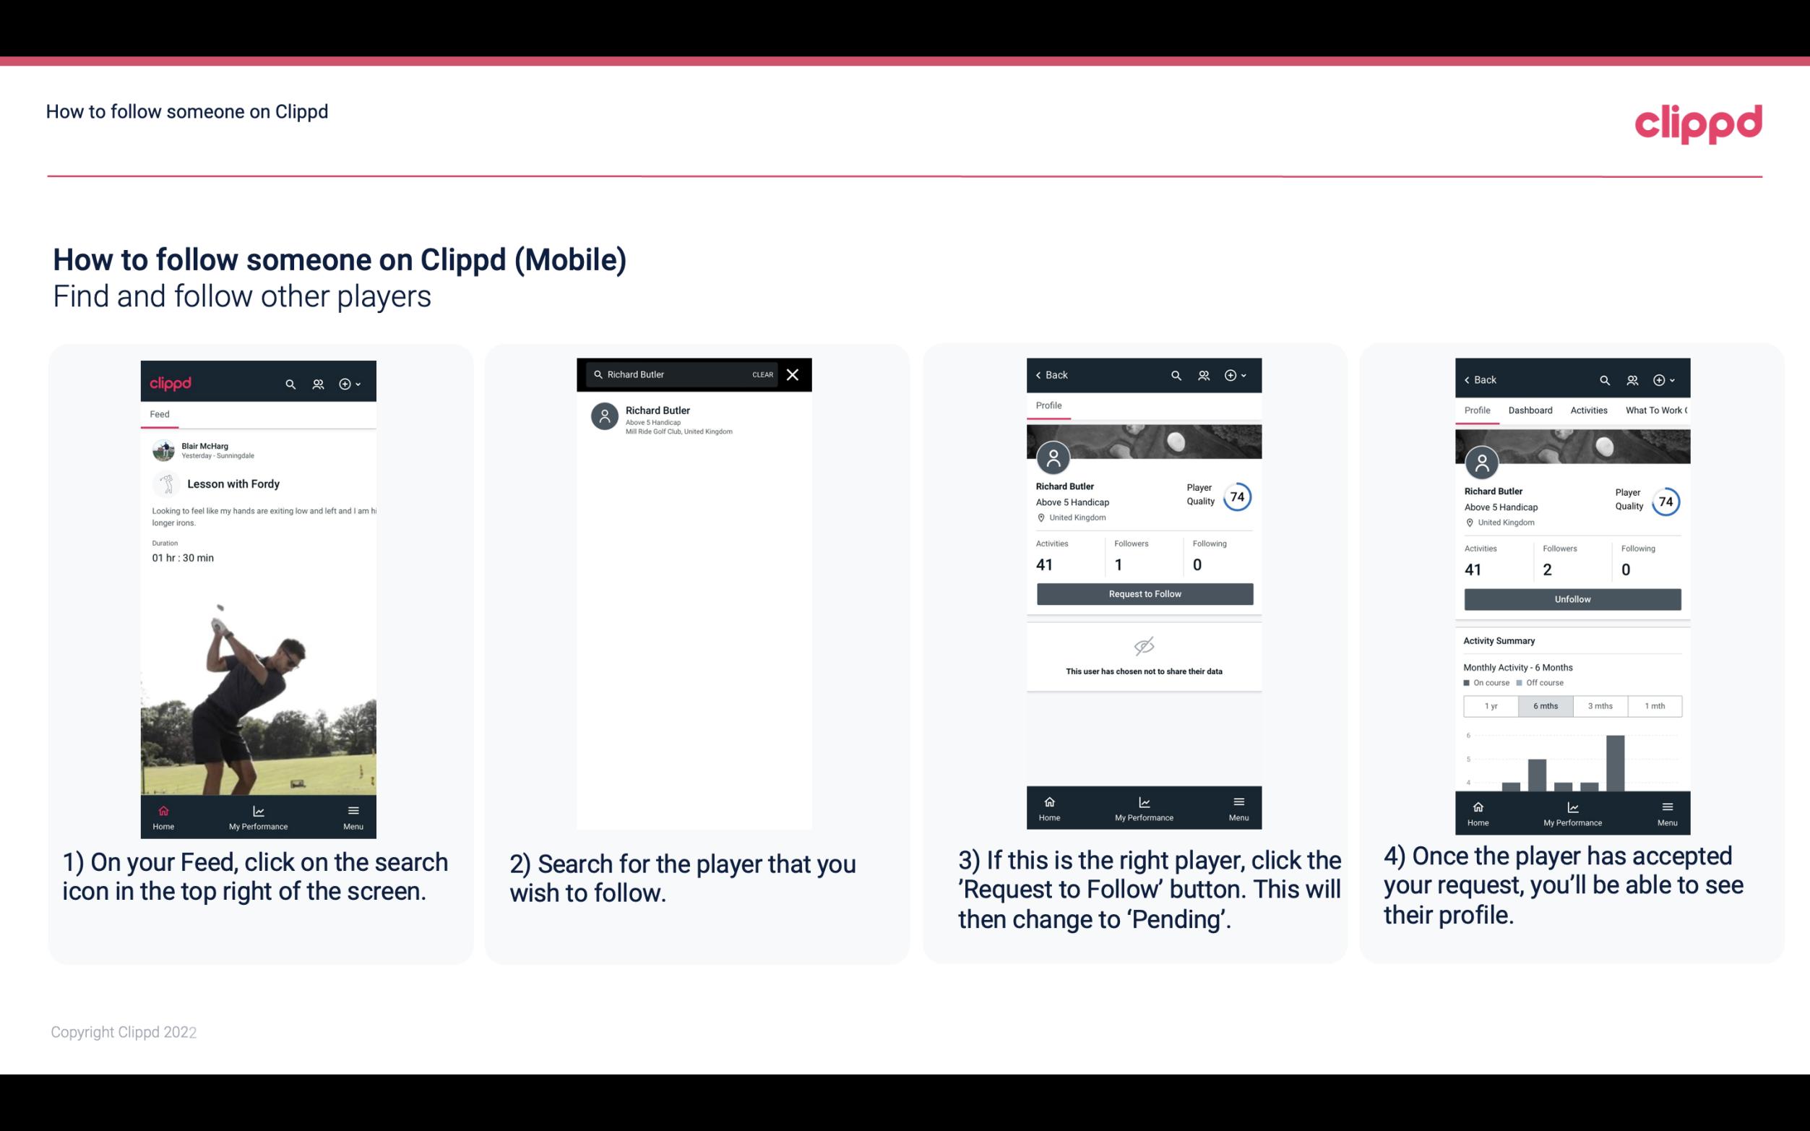Click the 'Request to Follow' button
The height and width of the screenshot is (1131, 1810).
coord(1143,593)
